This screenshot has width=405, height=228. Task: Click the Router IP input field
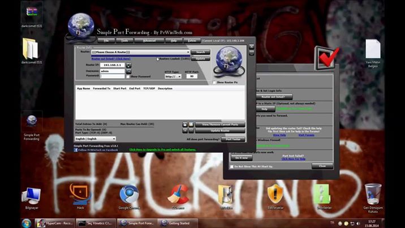(113, 65)
